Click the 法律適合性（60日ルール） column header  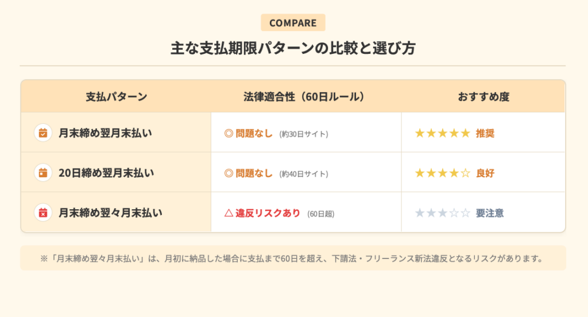click(x=304, y=97)
